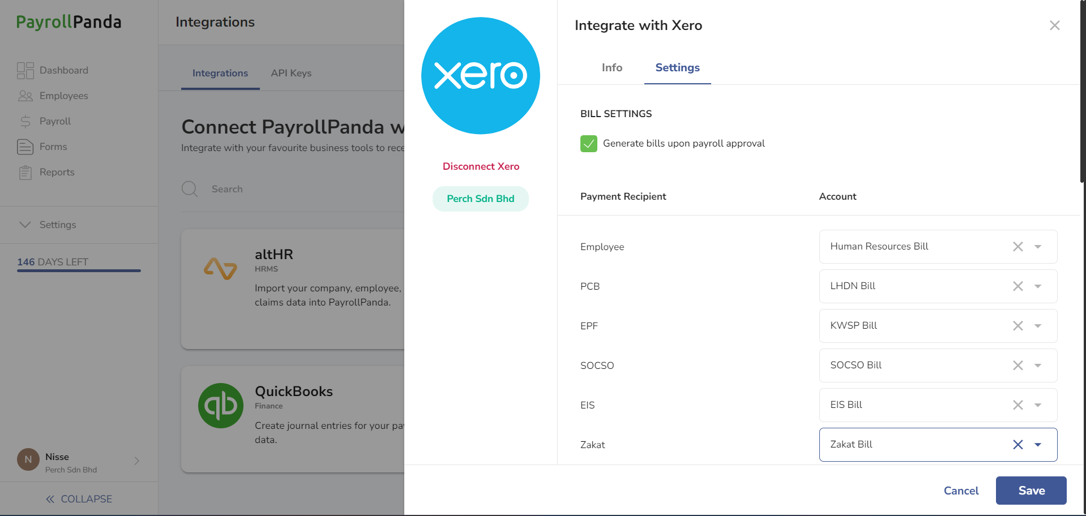Open the SOCSO Bill dropdown arrow

coord(1038,365)
